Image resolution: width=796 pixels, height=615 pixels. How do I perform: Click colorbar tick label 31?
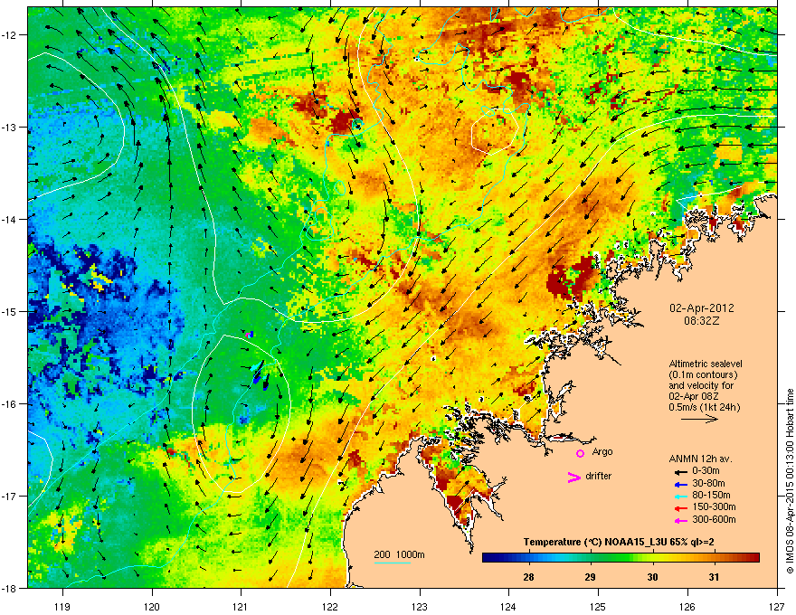tap(714, 577)
